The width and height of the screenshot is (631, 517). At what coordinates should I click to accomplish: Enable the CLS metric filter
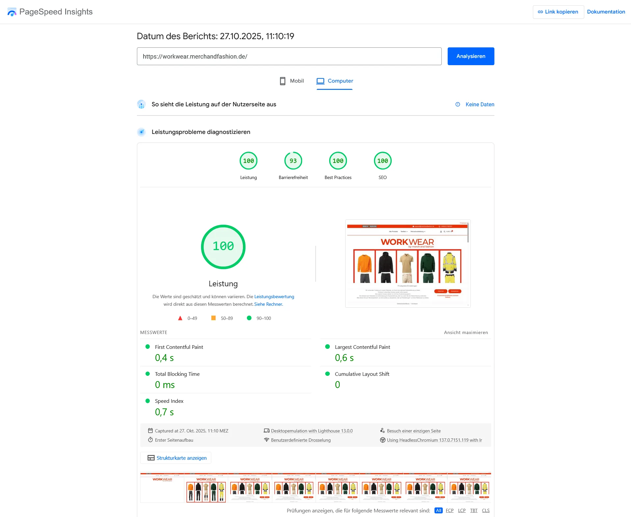(x=486, y=510)
